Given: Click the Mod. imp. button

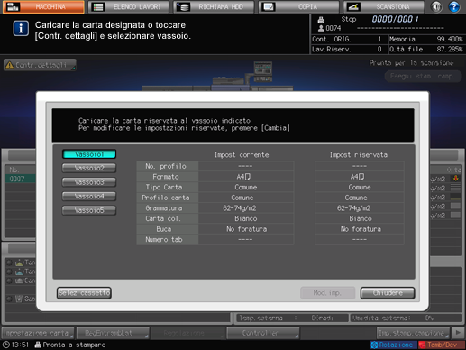Looking at the screenshot, I should click(327, 293).
